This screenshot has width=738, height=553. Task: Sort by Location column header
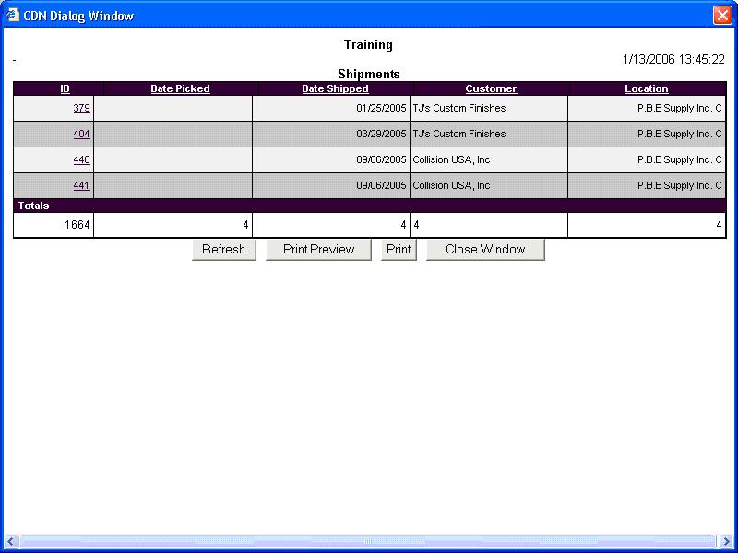click(646, 88)
